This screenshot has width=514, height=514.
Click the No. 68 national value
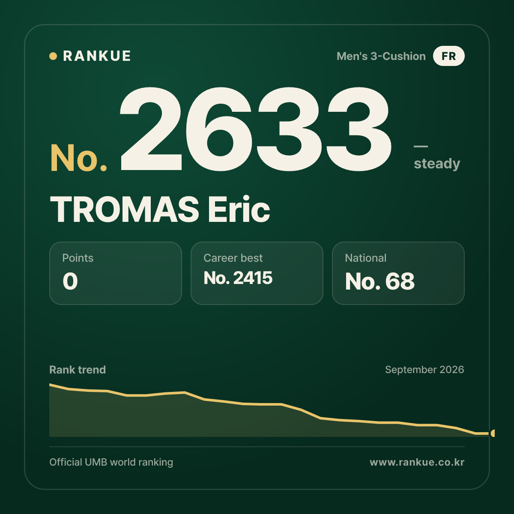click(x=380, y=281)
